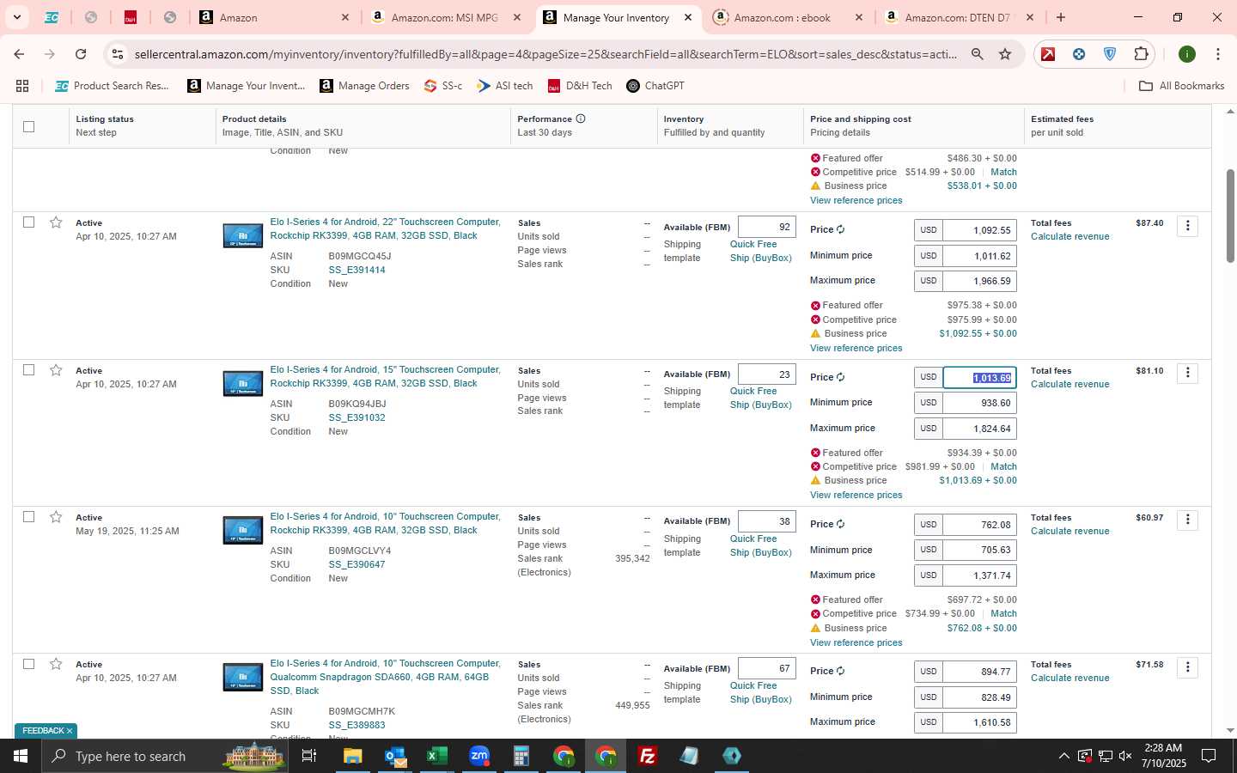This screenshot has width=1237, height=773.
Task: Reload the current page
Action: tap(81, 54)
